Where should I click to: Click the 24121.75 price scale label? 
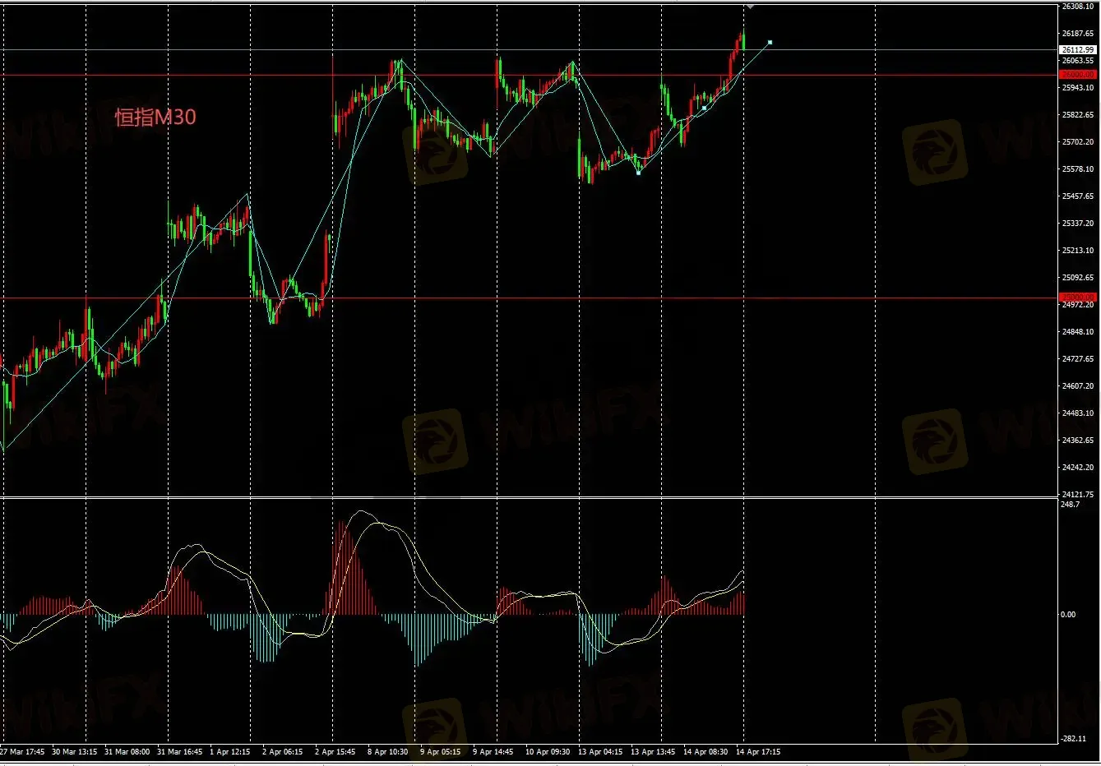[1078, 495]
